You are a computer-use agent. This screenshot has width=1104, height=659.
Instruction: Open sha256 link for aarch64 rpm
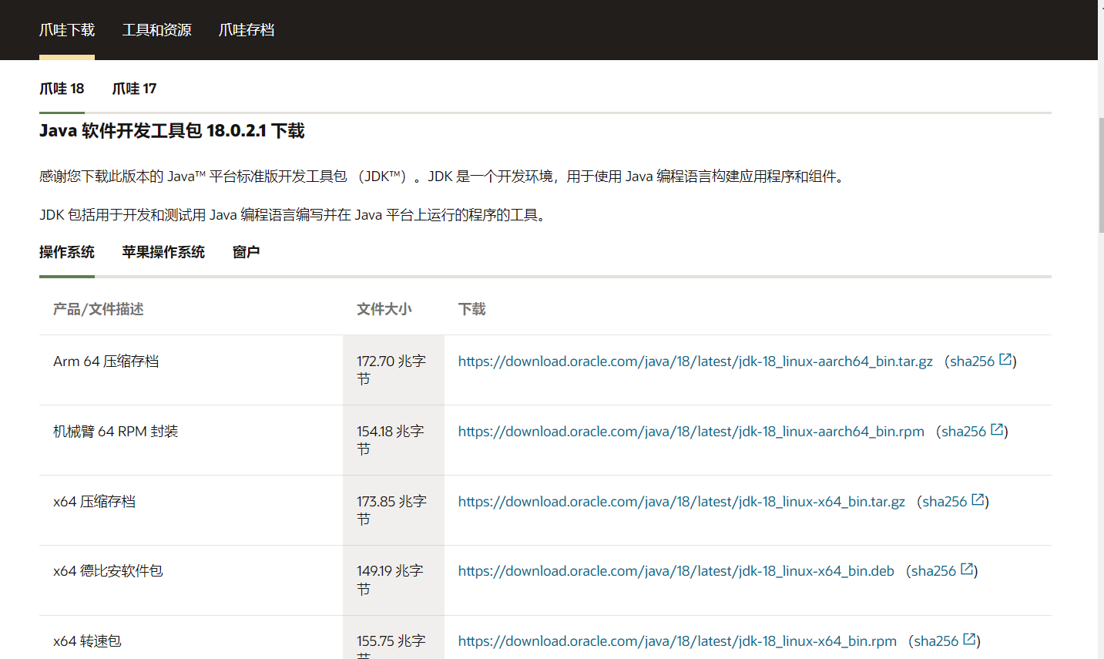pos(964,432)
